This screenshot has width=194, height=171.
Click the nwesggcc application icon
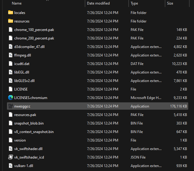click(11, 106)
